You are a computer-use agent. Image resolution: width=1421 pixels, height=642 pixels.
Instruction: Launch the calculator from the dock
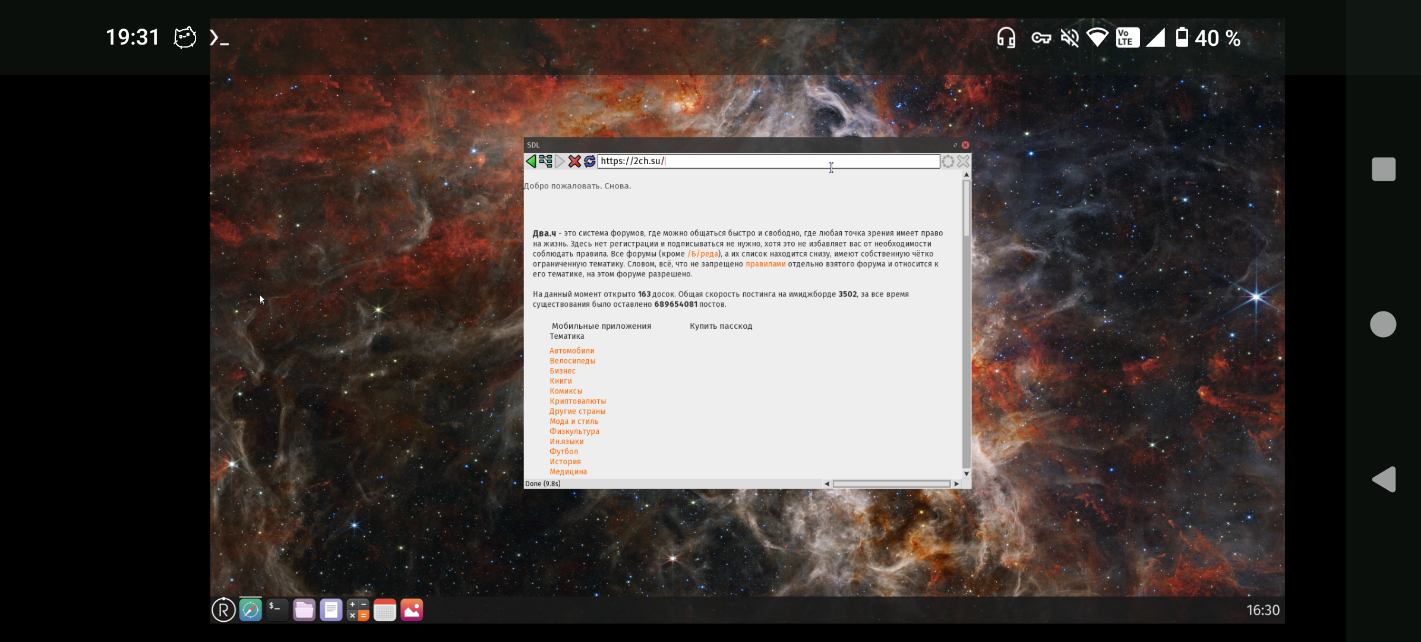pos(358,610)
